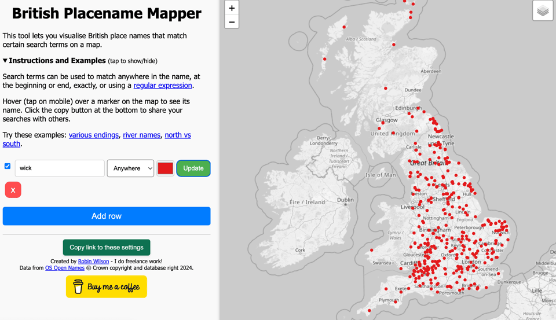Zoom out of the map

coord(232,22)
